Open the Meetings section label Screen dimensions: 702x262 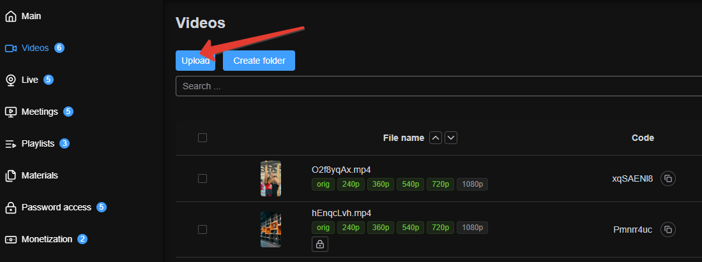coord(40,112)
